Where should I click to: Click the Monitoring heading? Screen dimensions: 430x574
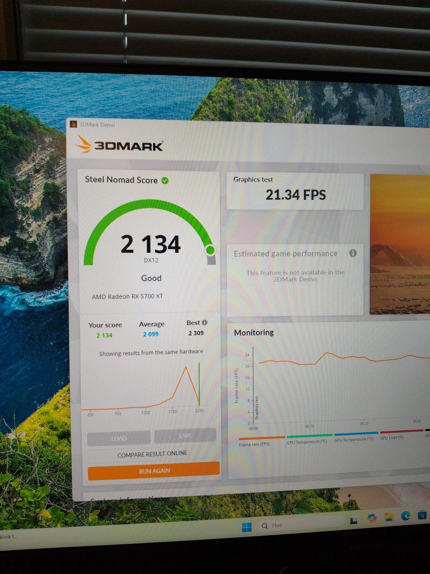click(254, 332)
